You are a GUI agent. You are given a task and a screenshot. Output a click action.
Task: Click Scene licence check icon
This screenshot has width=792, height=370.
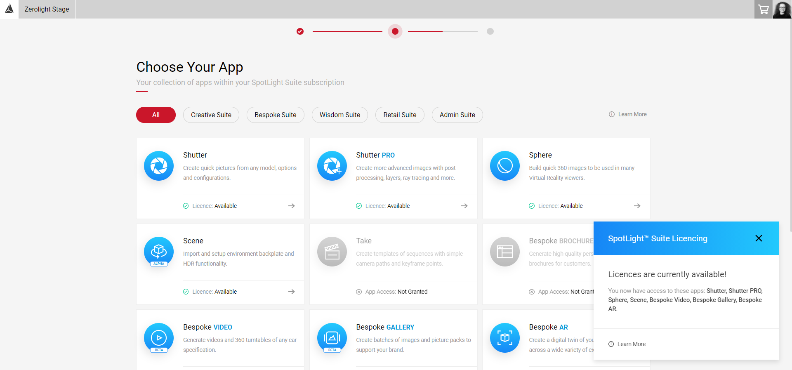coord(186,292)
